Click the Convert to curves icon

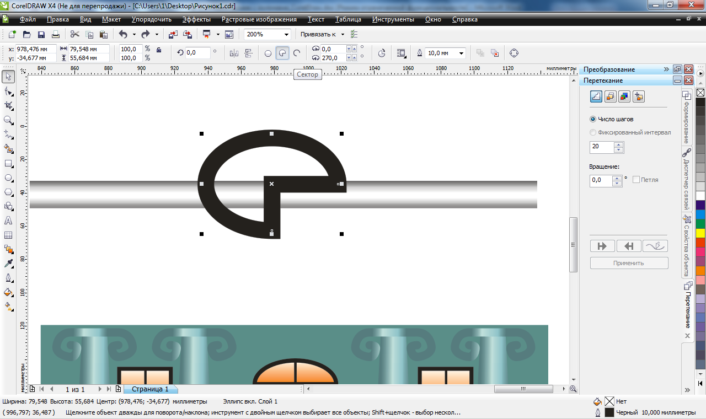(514, 53)
